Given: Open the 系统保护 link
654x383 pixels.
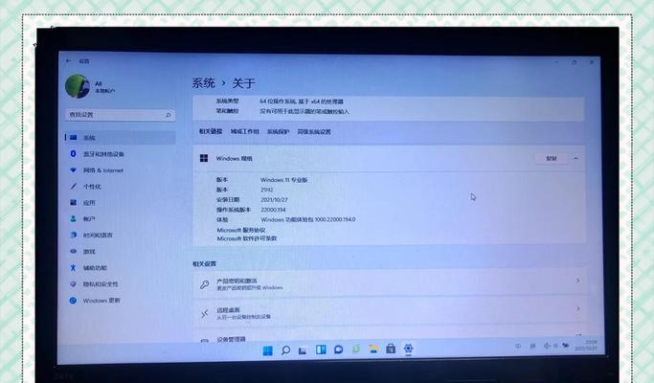Looking at the screenshot, I should pyautogui.click(x=279, y=132).
